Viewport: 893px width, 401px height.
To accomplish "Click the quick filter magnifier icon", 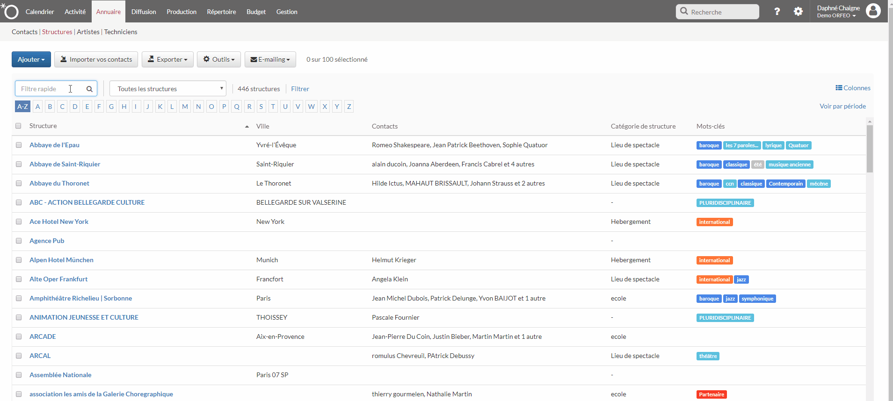I will (x=89, y=89).
